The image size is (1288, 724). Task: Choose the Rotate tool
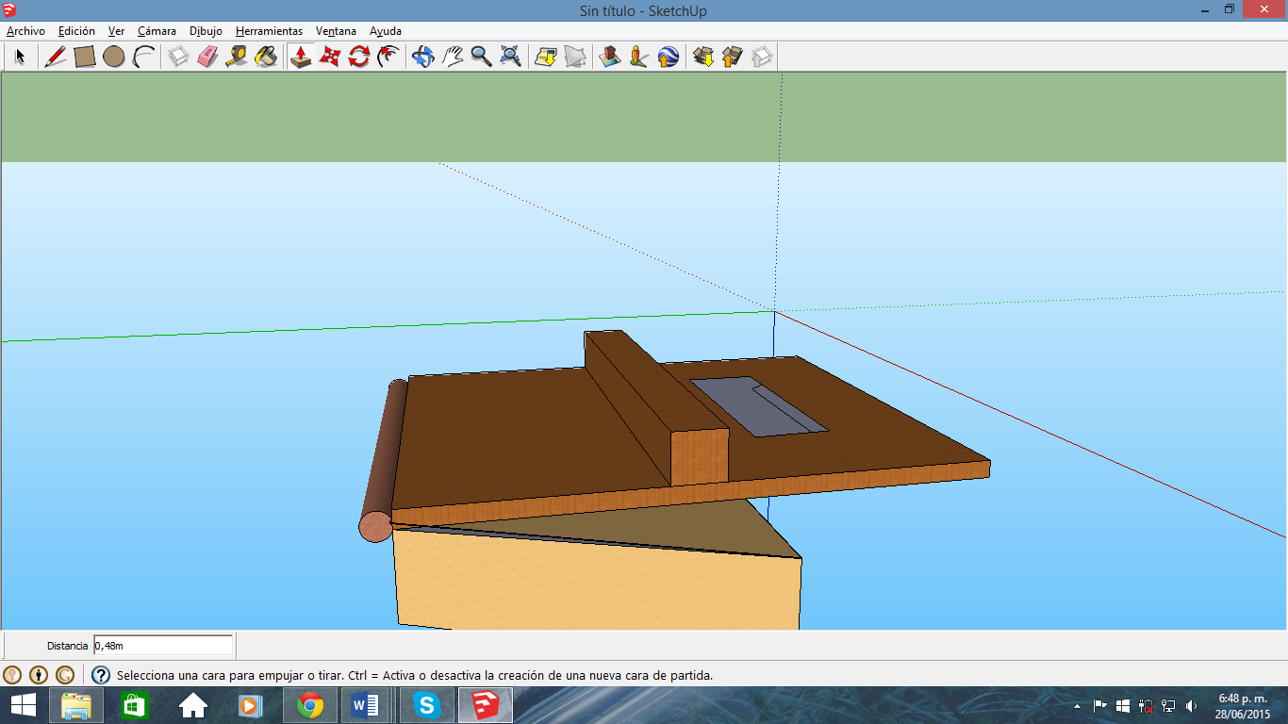[359, 57]
